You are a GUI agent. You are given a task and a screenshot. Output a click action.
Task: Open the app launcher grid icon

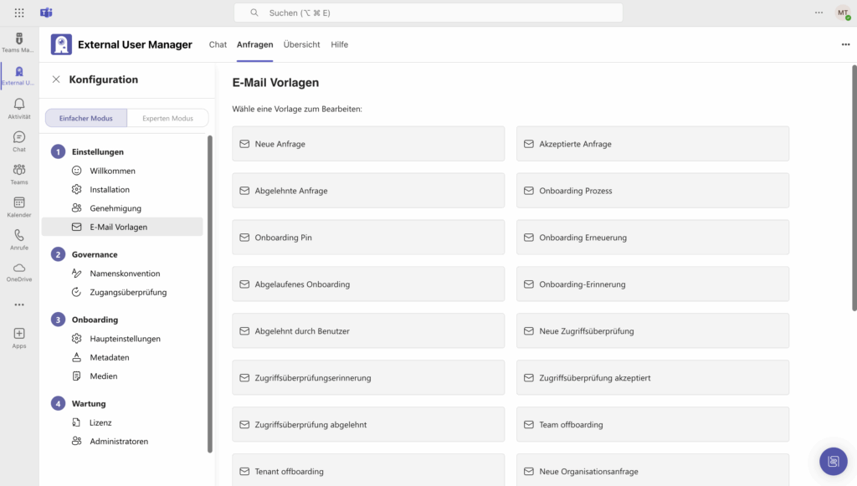19,13
